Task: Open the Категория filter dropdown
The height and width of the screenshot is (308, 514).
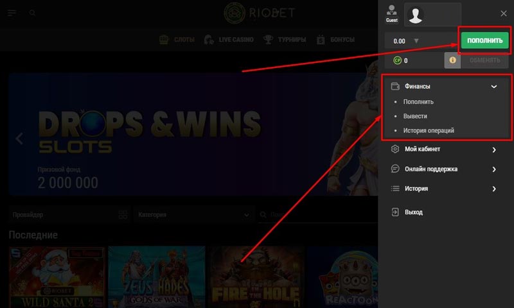Action: point(193,215)
